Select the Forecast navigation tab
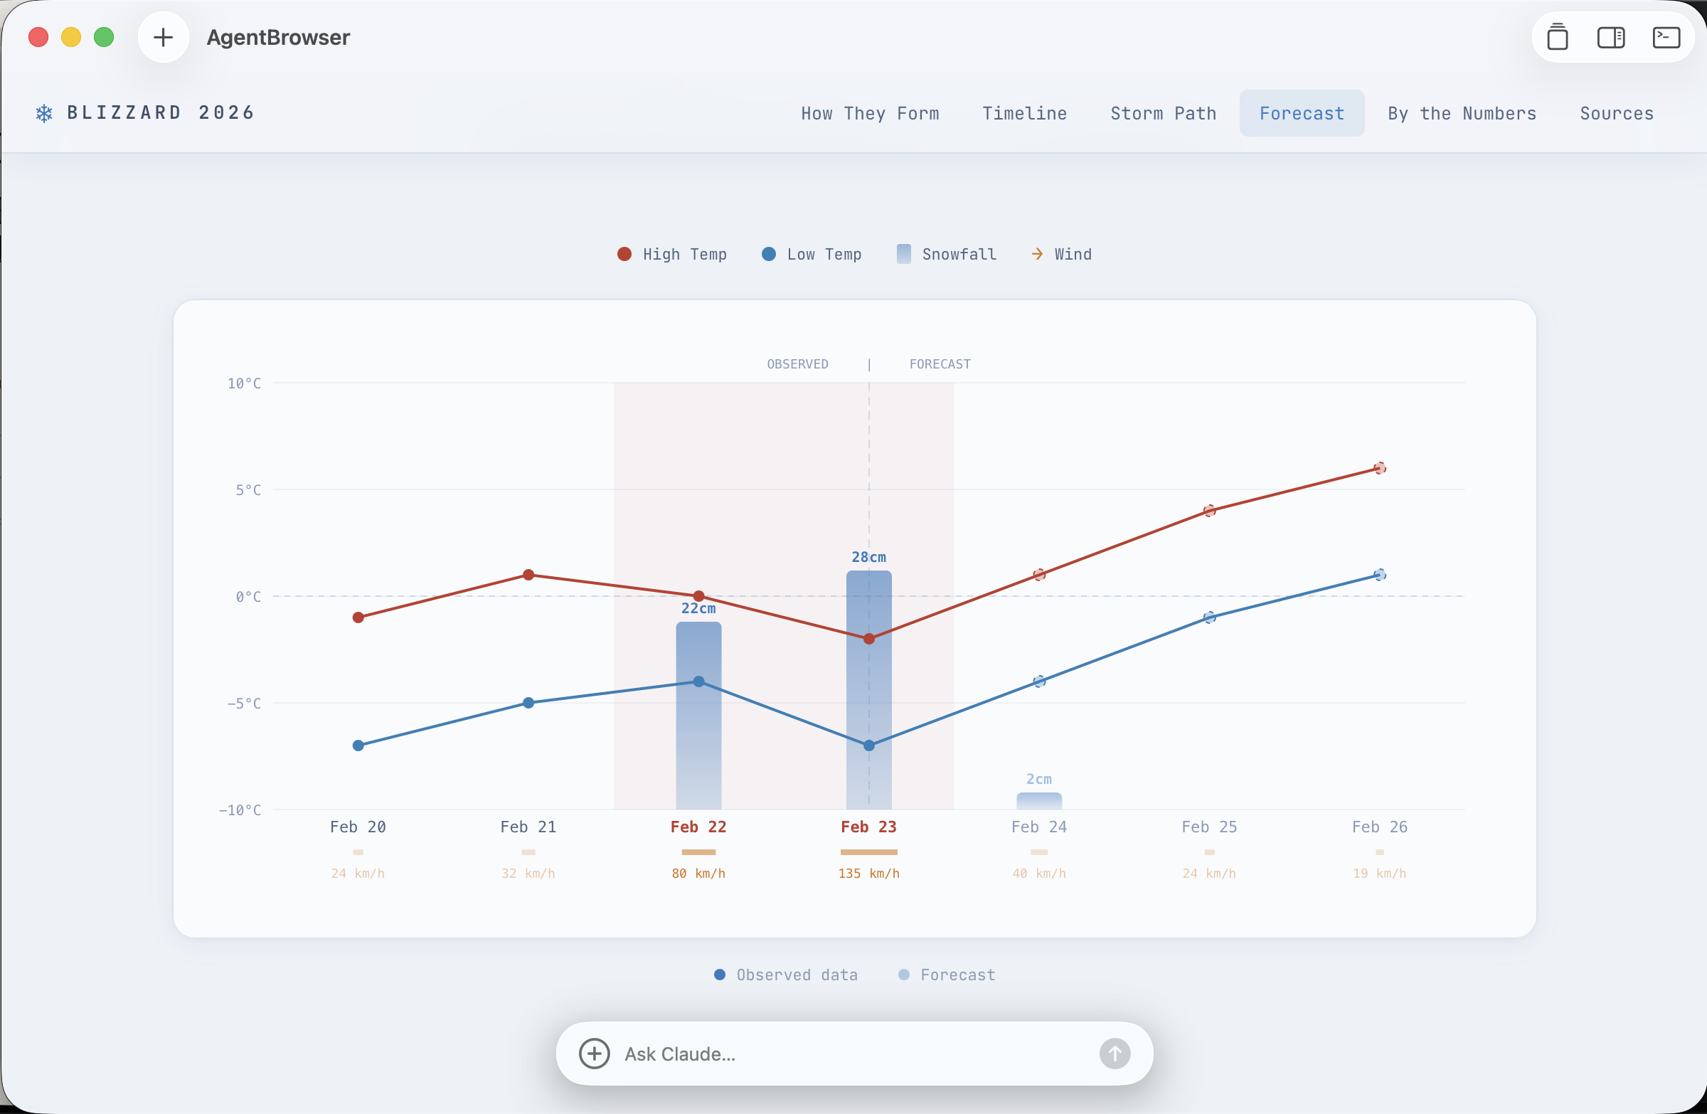Image resolution: width=1707 pixels, height=1114 pixels. [1301, 112]
